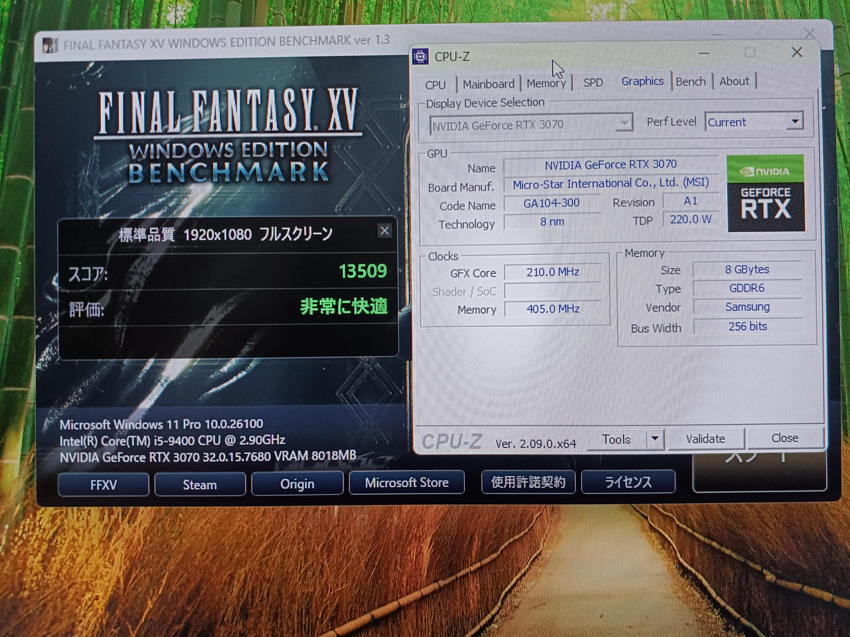Switch to the CPU tab
Viewport: 850px width, 637px height.
tap(436, 84)
